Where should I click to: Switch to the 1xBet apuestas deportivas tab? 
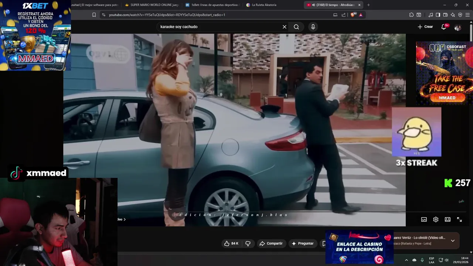click(212, 5)
